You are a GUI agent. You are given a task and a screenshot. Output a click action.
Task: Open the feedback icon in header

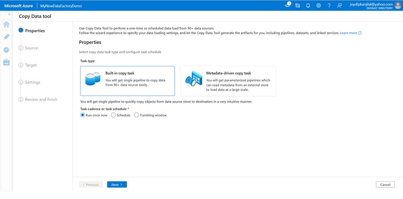[x=340, y=5]
